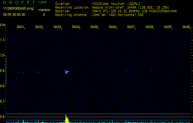Click the kHz axis unit label

click(3, 25)
